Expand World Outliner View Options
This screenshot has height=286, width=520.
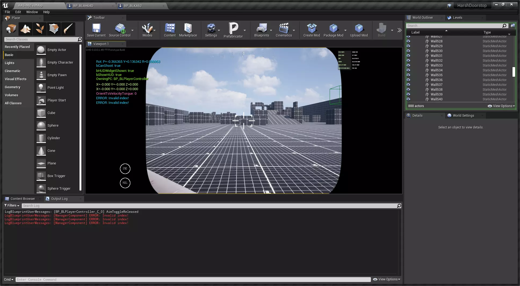coord(501,106)
